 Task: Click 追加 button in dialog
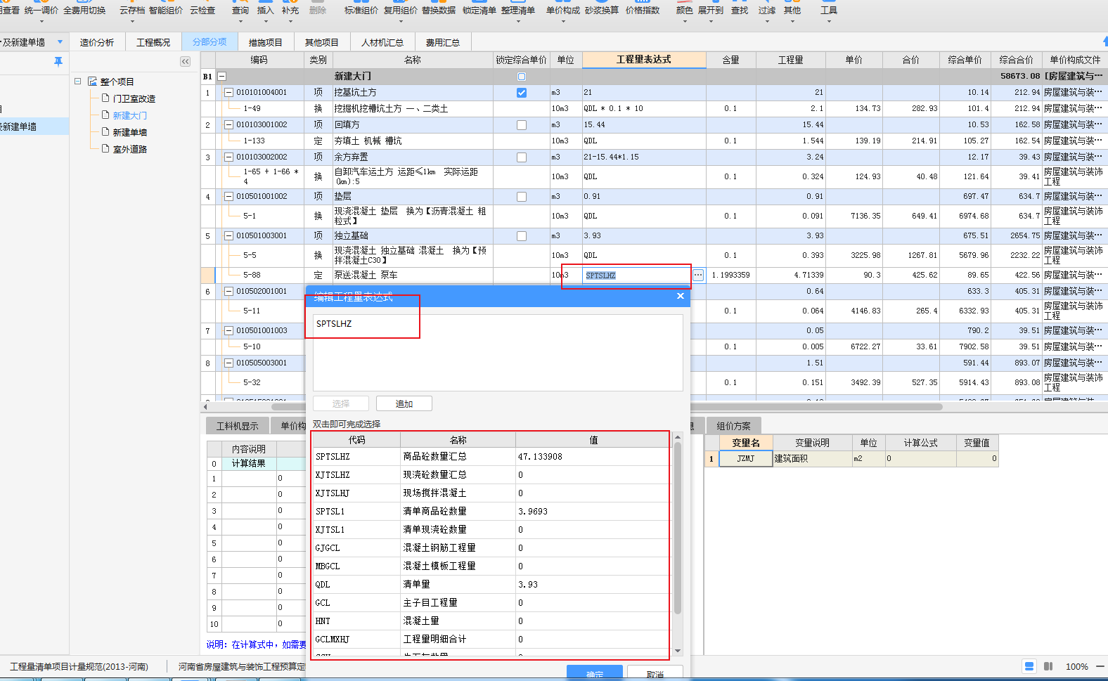(404, 403)
